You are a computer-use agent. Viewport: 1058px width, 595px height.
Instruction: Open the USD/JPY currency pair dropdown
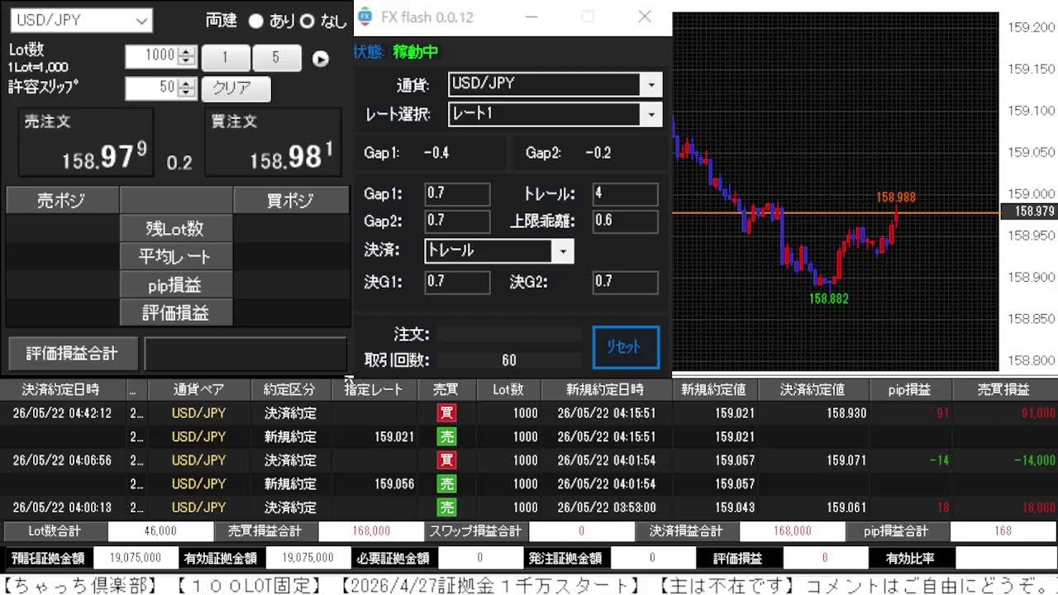[x=81, y=20]
